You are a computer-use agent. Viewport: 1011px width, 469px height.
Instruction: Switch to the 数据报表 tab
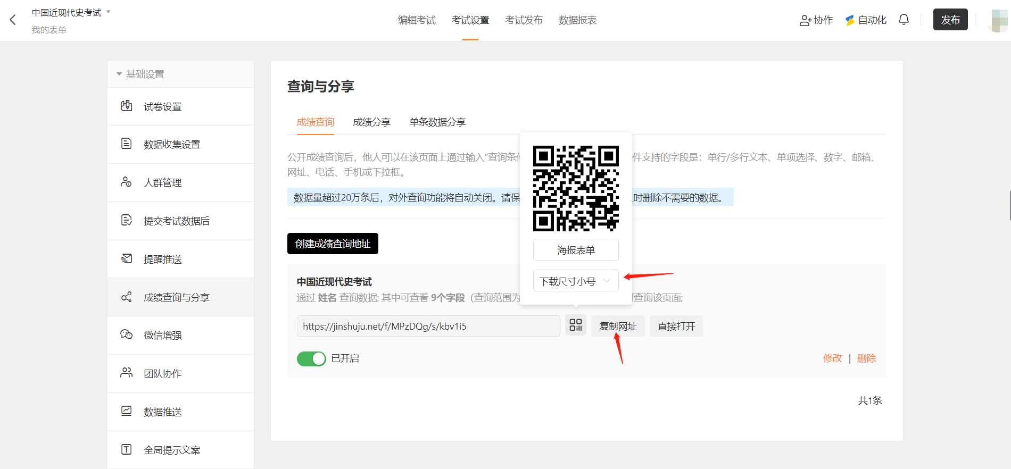(x=578, y=20)
